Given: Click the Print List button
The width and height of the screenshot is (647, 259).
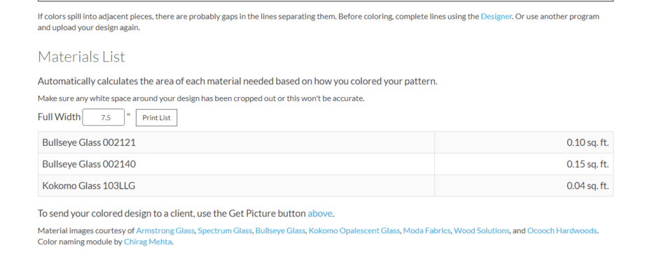Looking at the screenshot, I should pos(156,117).
